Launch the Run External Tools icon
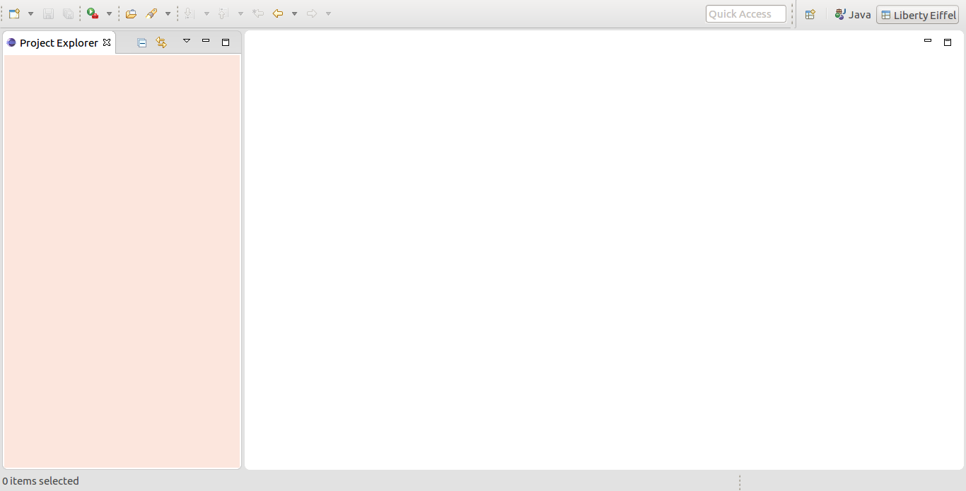This screenshot has height=491, width=966. click(x=93, y=13)
